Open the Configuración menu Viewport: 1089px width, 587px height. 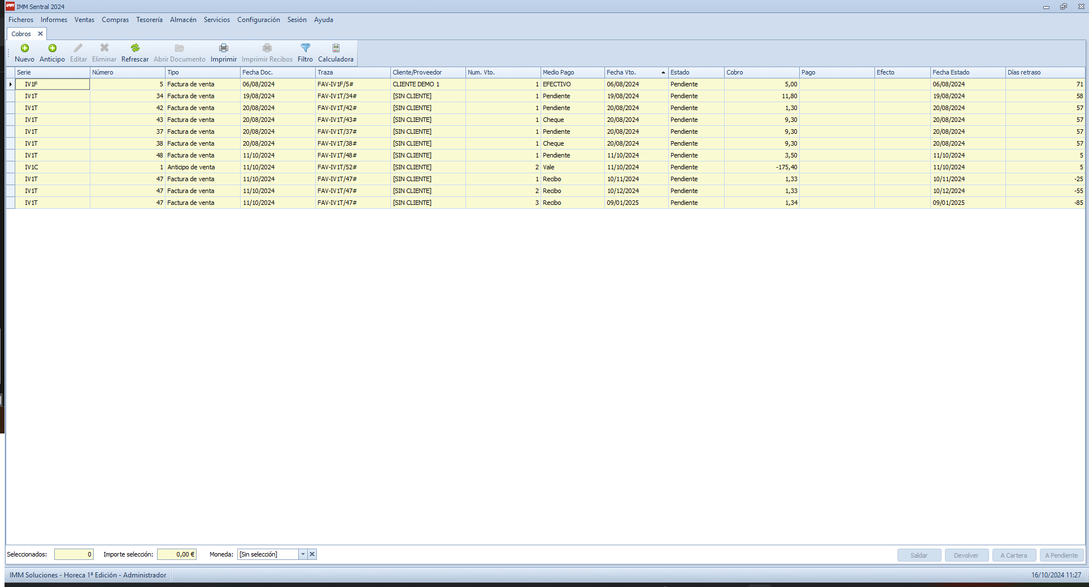pyautogui.click(x=259, y=20)
